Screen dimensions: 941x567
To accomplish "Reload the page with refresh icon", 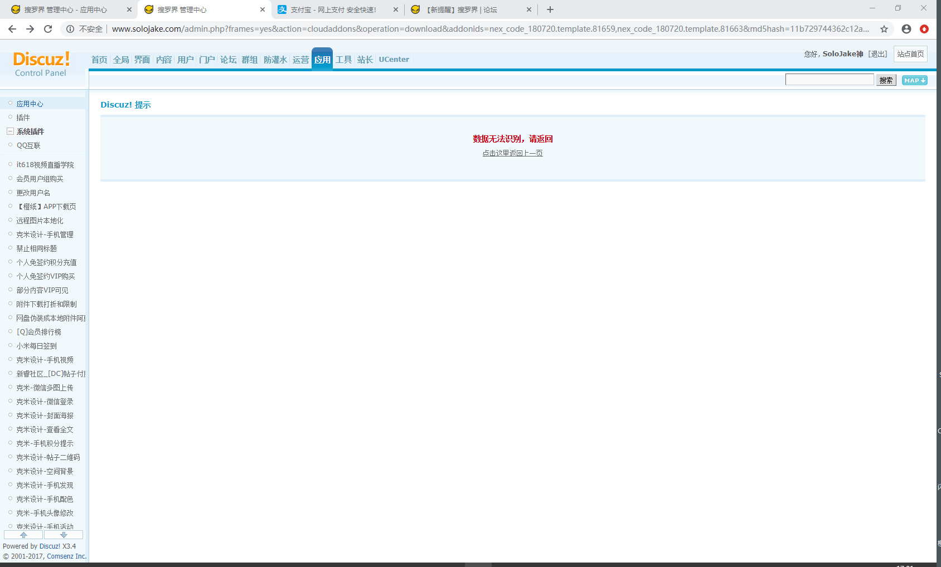I will click(48, 29).
